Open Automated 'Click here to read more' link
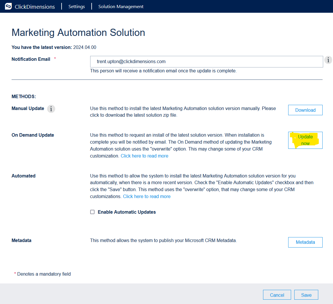333x304 pixels. [x=147, y=196]
